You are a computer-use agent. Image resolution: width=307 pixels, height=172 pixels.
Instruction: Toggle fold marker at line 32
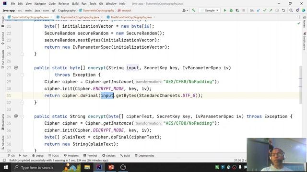point(22,103)
